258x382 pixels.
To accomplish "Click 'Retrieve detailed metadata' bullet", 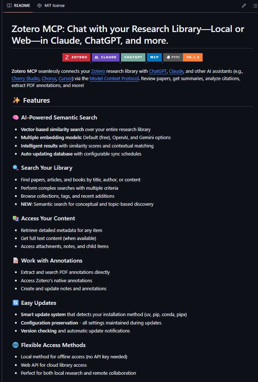I will tap(62, 231).
